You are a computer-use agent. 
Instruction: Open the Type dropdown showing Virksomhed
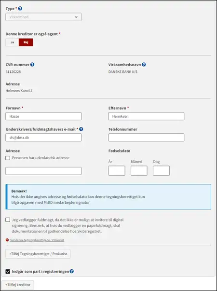(43, 17)
